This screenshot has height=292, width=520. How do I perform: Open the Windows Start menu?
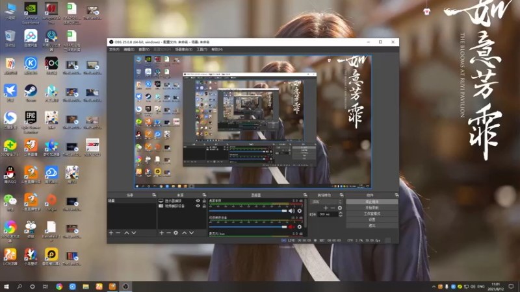[6, 287]
